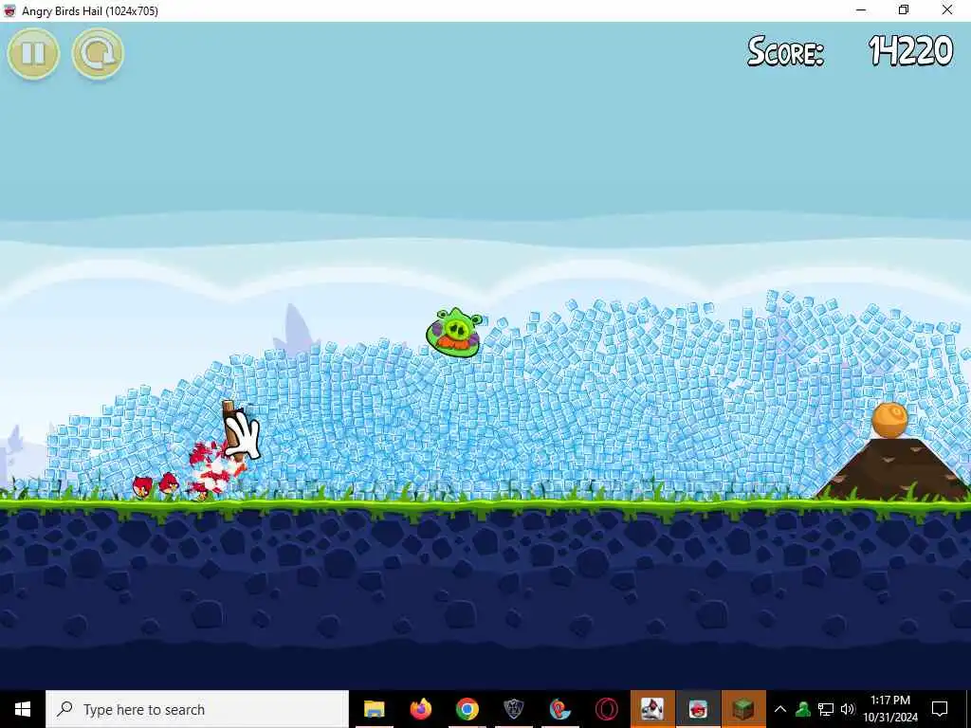Switch to the Minecraft grass block app
971x728 pixels.
743,709
